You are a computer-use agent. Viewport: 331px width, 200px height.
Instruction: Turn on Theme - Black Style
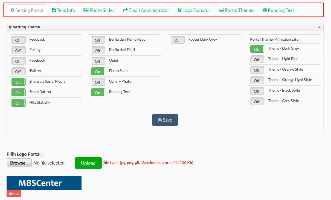[x=257, y=91]
